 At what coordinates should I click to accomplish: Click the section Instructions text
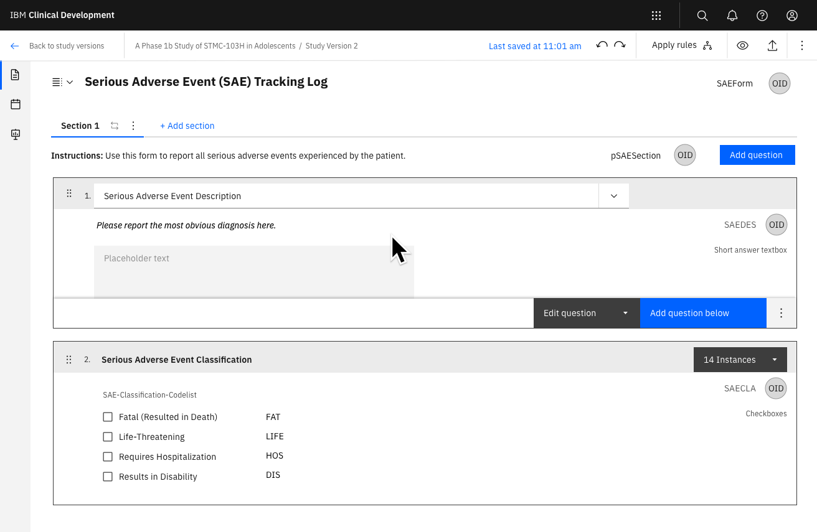(229, 156)
